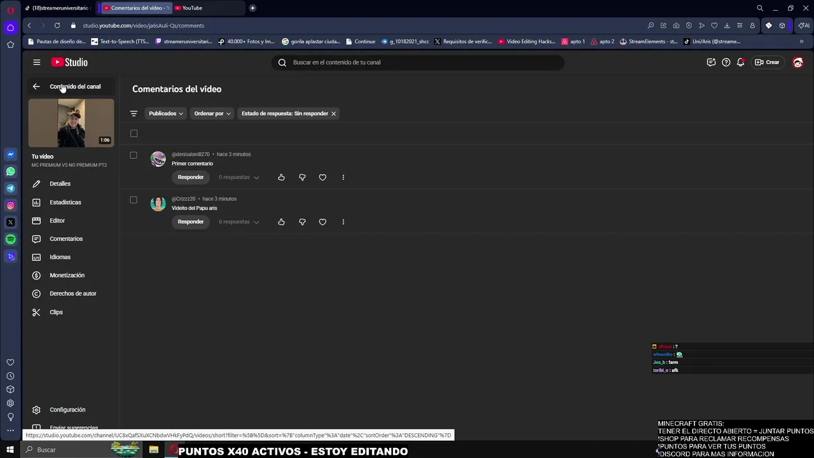Image resolution: width=814 pixels, height=458 pixels.
Task: Open Opera sidebar Telegram icon
Action: 10,188
